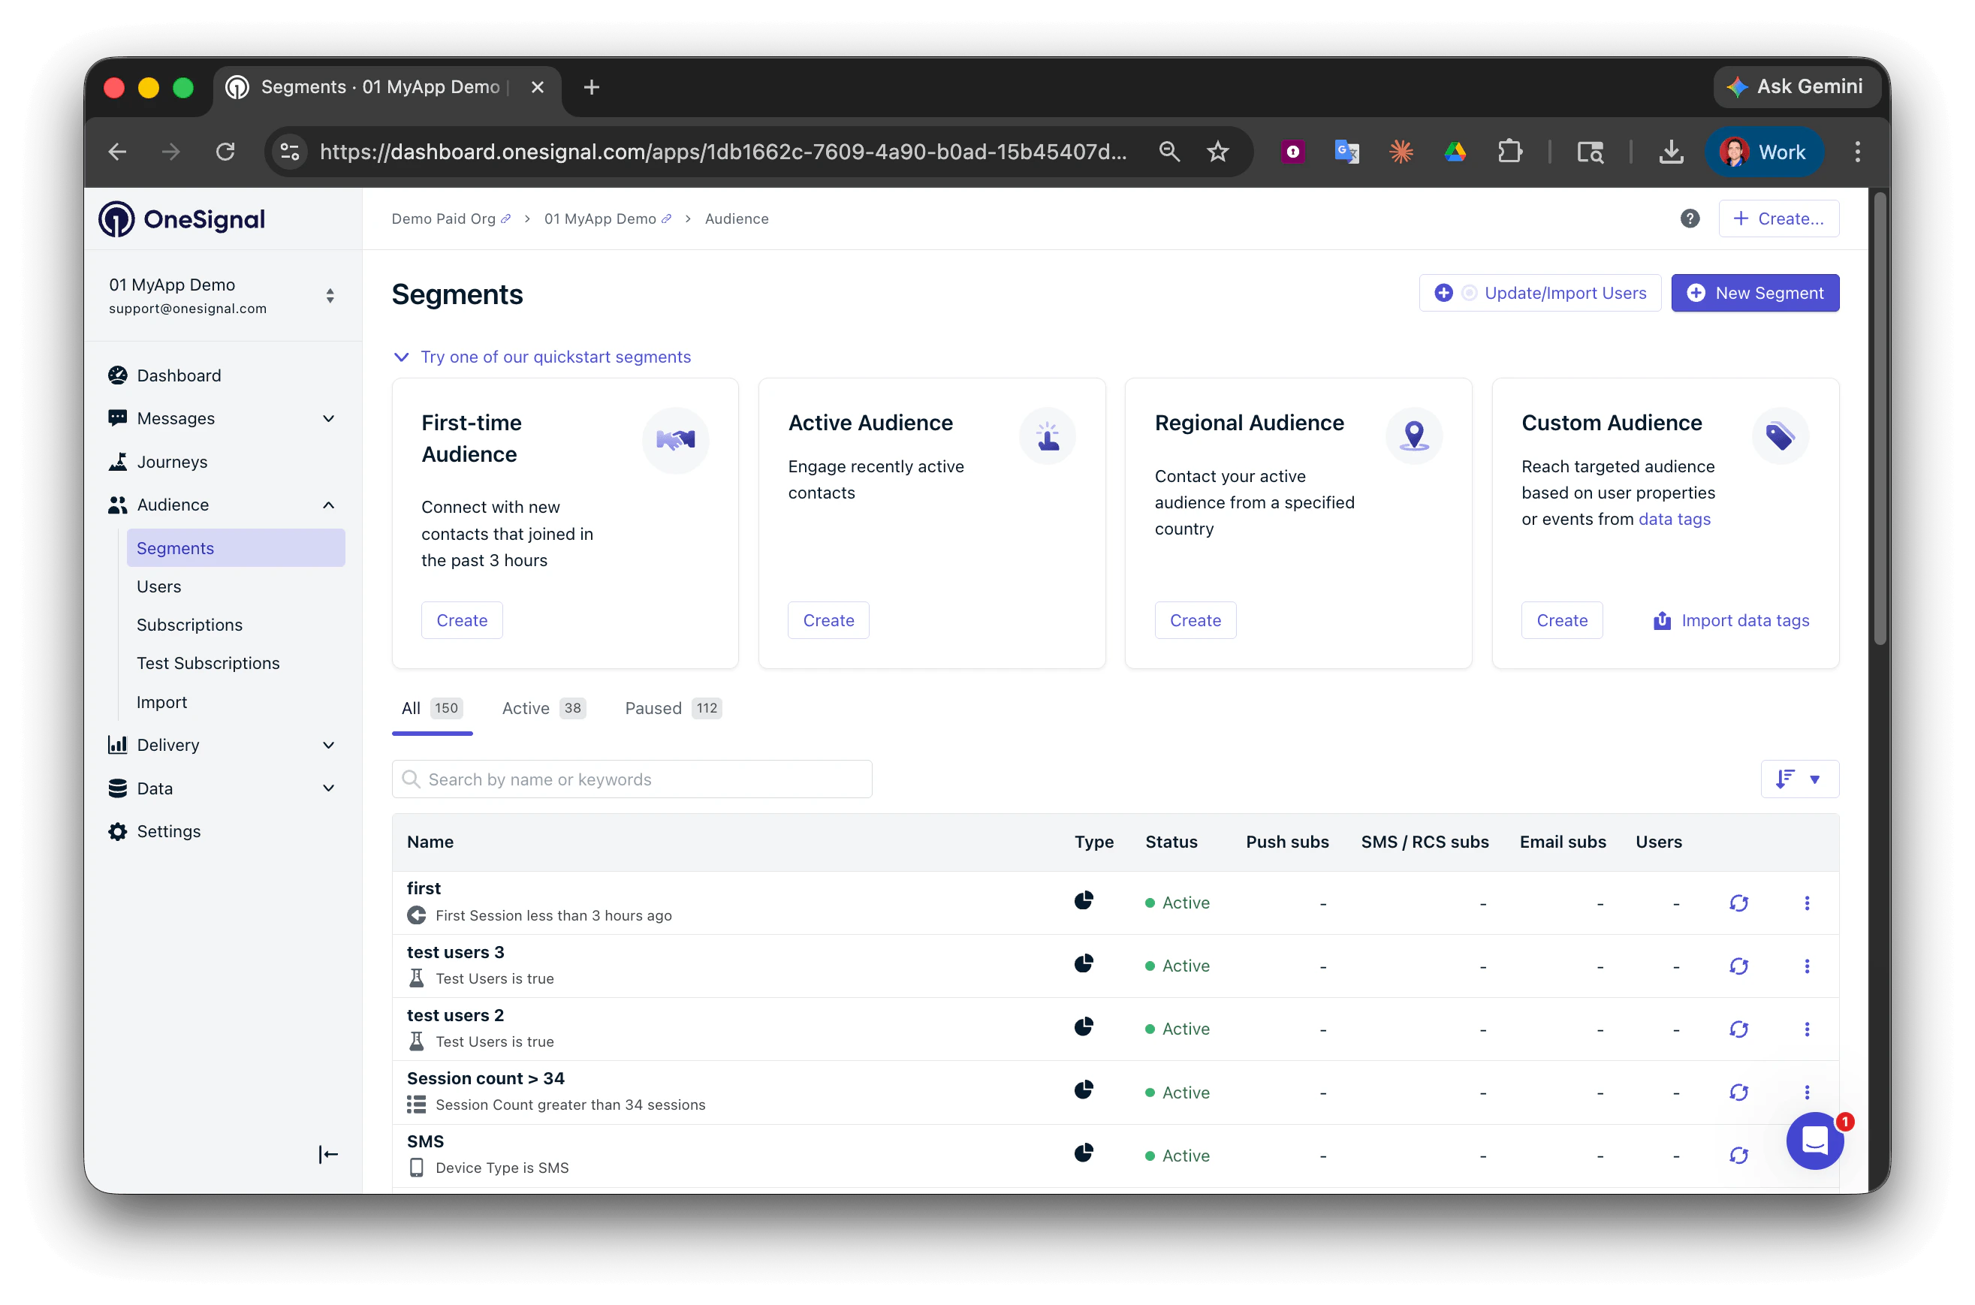Open the sort order dropdown
Viewport: 1975px width, 1305px height.
tap(1799, 780)
